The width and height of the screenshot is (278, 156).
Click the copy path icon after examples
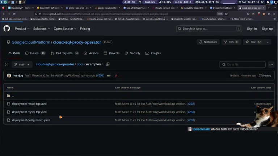pyautogui.click(x=108, y=64)
